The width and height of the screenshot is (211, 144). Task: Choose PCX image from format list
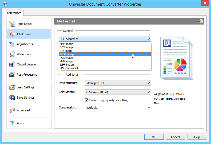pyautogui.click(x=105, y=58)
